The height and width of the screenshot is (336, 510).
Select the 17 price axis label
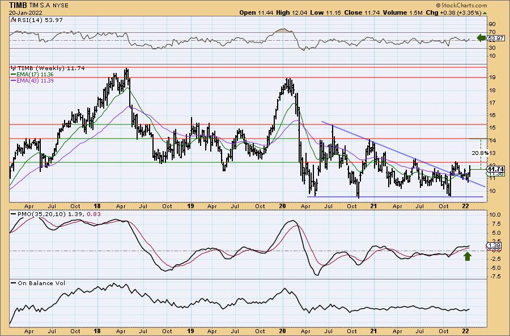(x=492, y=102)
